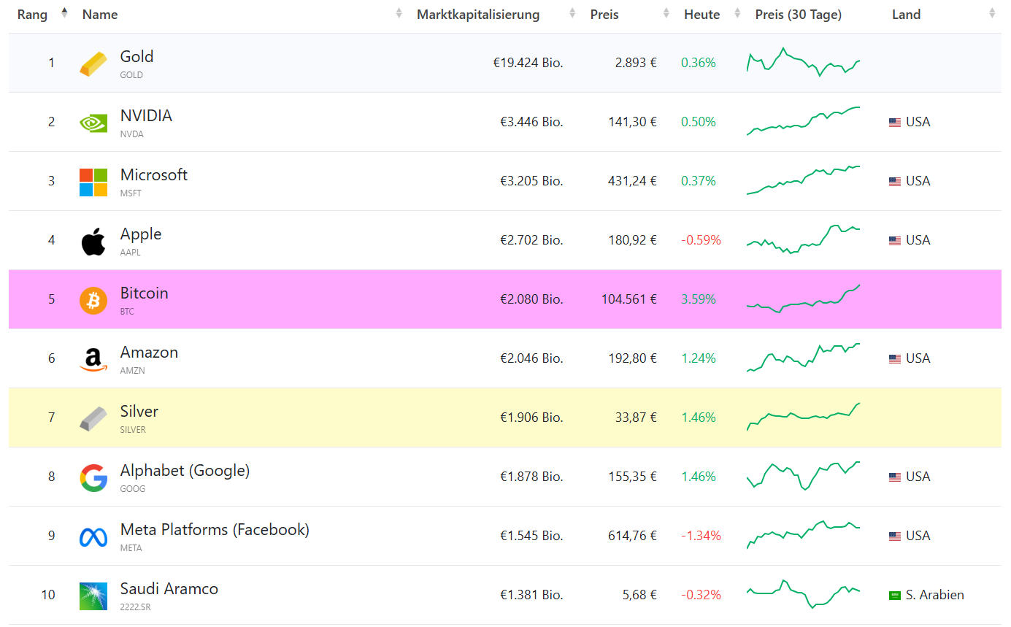This screenshot has width=1011, height=627.
Task: Click the Saudi Arabia flag icon
Action: click(x=895, y=596)
